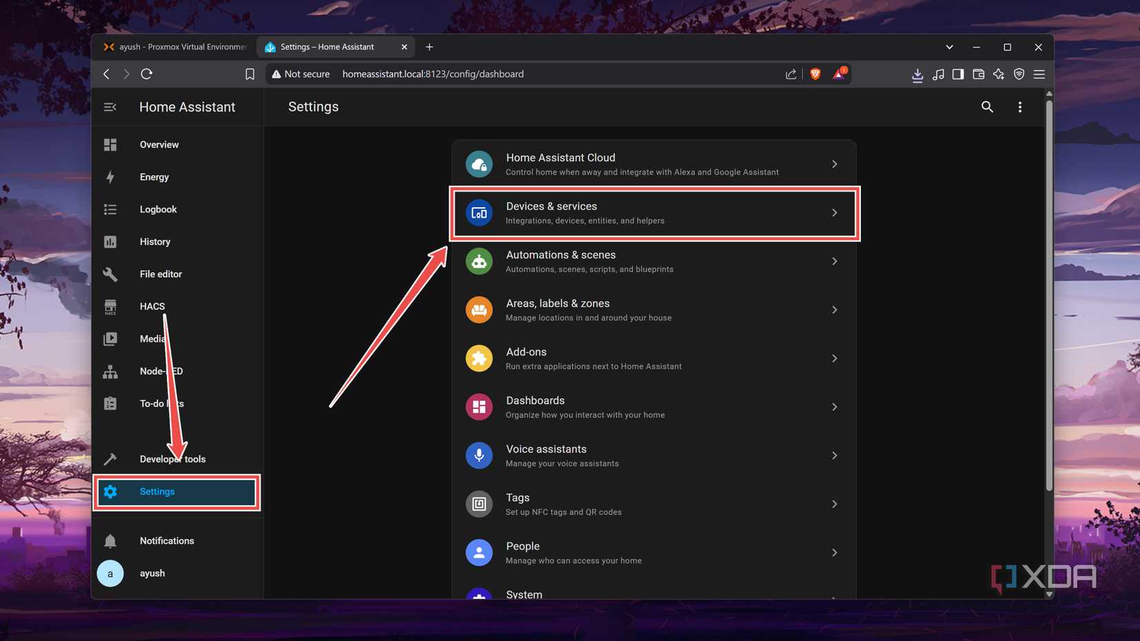The image size is (1140, 641).
Task: Open the browser tab list dropdown arrow
Action: click(949, 47)
